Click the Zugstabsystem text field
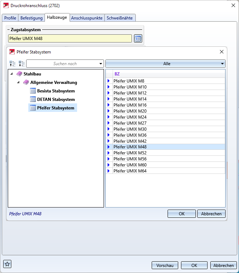 pos(70,39)
